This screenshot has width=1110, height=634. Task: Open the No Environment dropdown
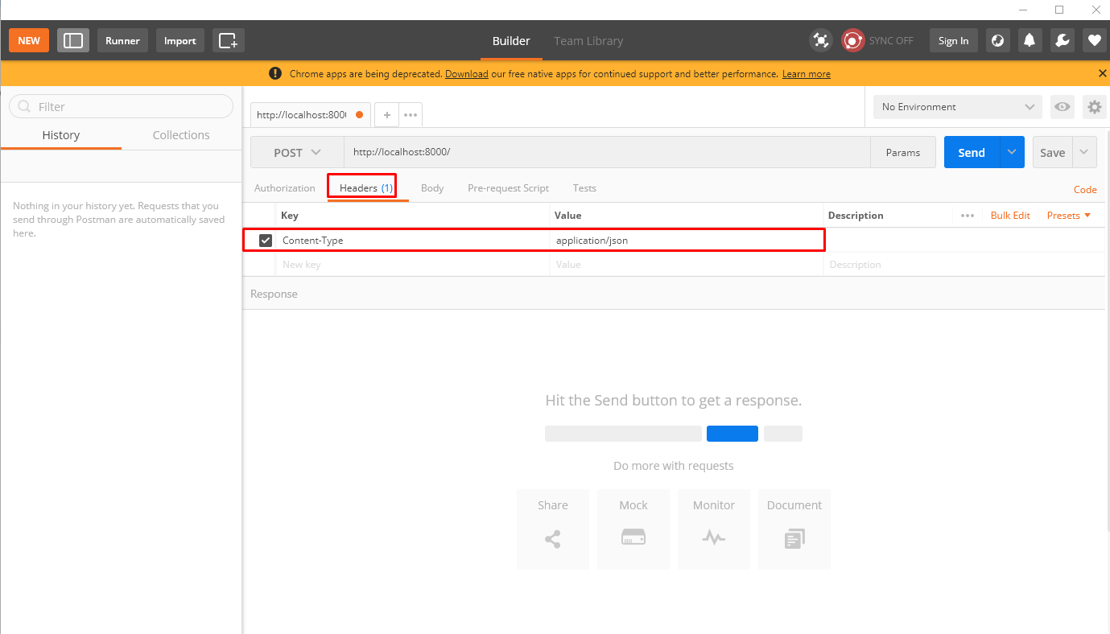click(x=958, y=107)
